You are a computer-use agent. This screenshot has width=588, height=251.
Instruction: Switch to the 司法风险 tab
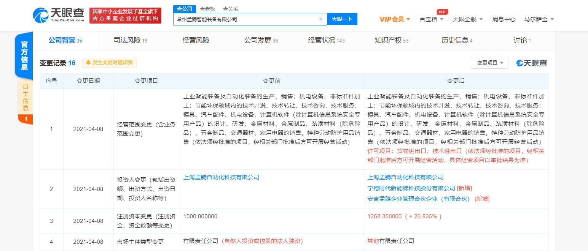pos(131,41)
